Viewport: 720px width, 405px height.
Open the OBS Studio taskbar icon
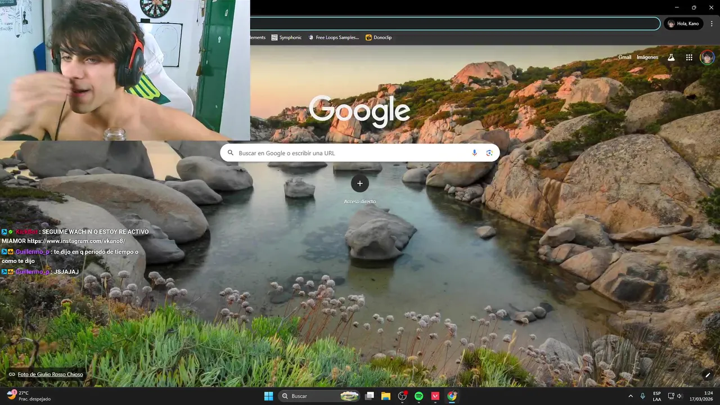402,396
